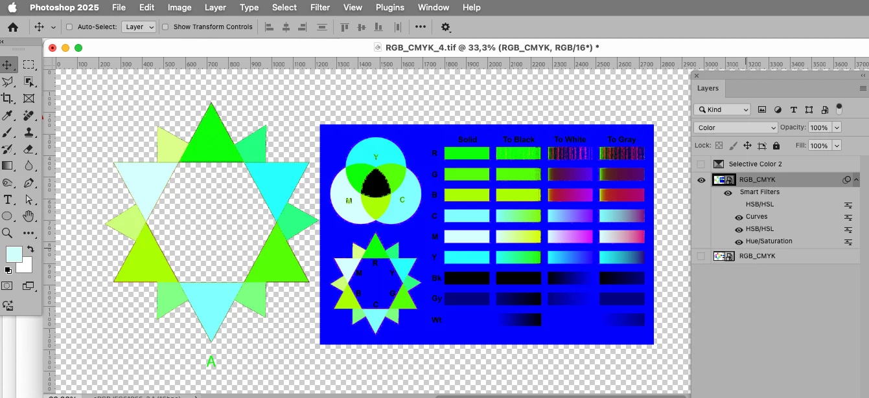Select the Frame tool

click(29, 98)
